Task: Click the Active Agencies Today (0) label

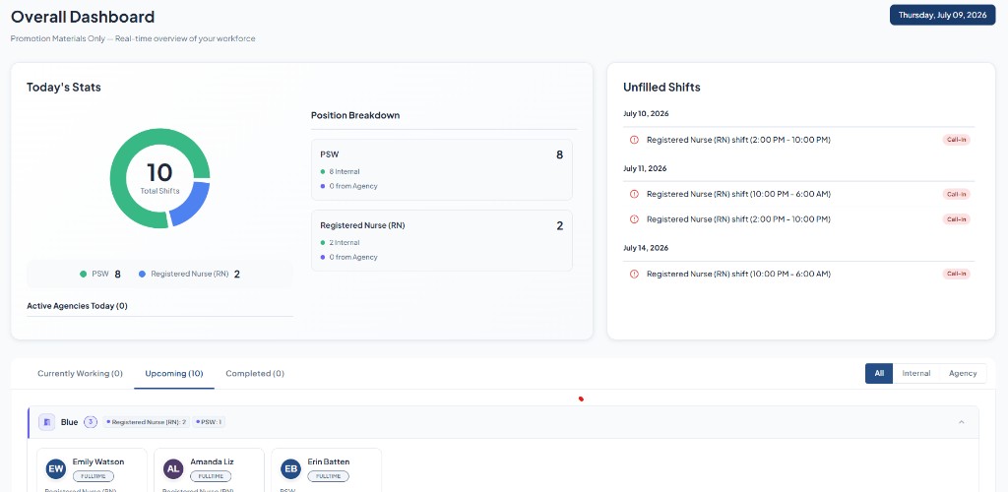Action: tap(77, 306)
